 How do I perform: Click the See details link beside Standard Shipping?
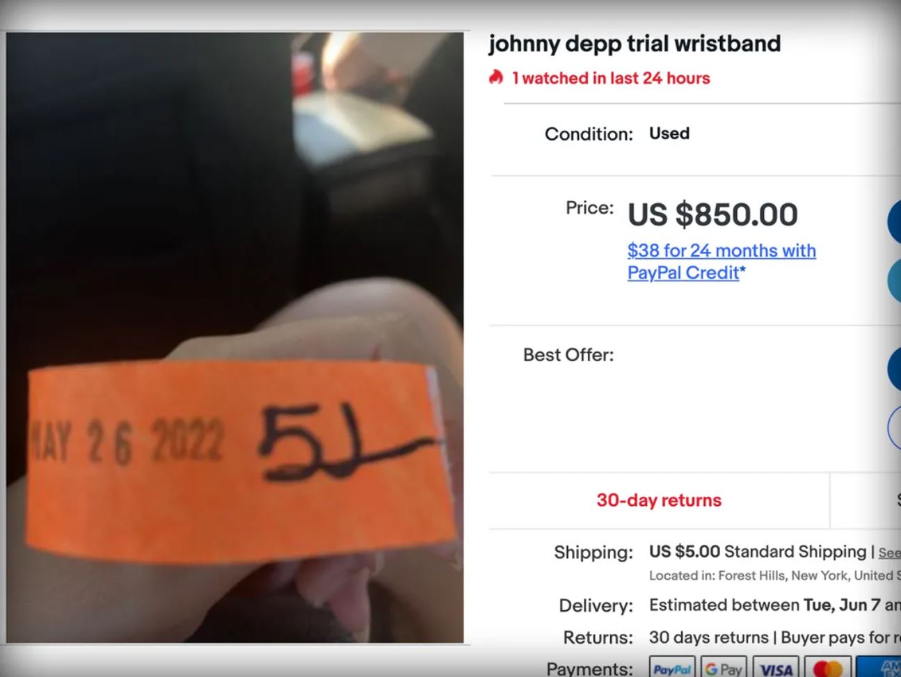tap(889, 552)
